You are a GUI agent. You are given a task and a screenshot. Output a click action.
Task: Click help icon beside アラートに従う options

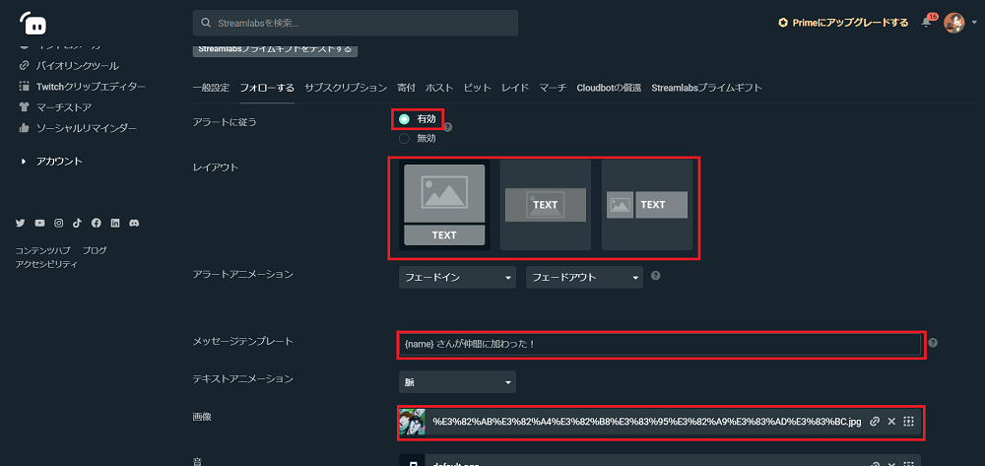[x=448, y=127]
